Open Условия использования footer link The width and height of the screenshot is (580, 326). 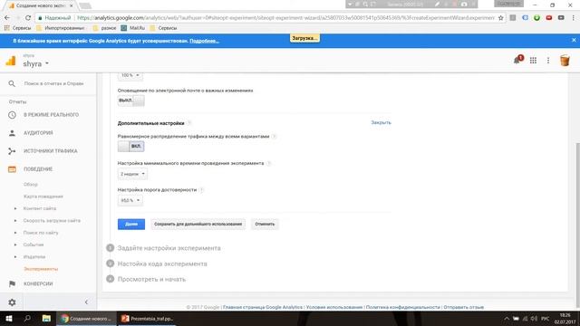coord(334,307)
